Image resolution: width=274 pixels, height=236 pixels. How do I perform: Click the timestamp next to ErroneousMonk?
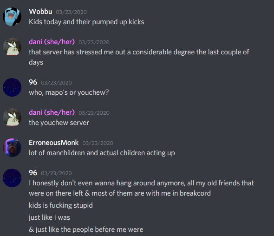pyautogui.click(x=98, y=143)
